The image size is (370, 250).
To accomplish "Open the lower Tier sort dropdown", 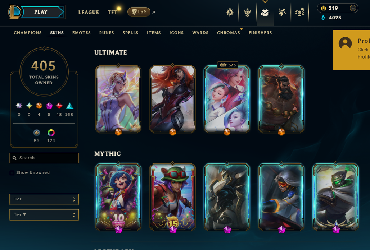I will pos(44,215).
